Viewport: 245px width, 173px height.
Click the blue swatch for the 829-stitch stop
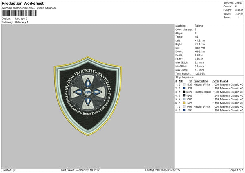coord(185,88)
